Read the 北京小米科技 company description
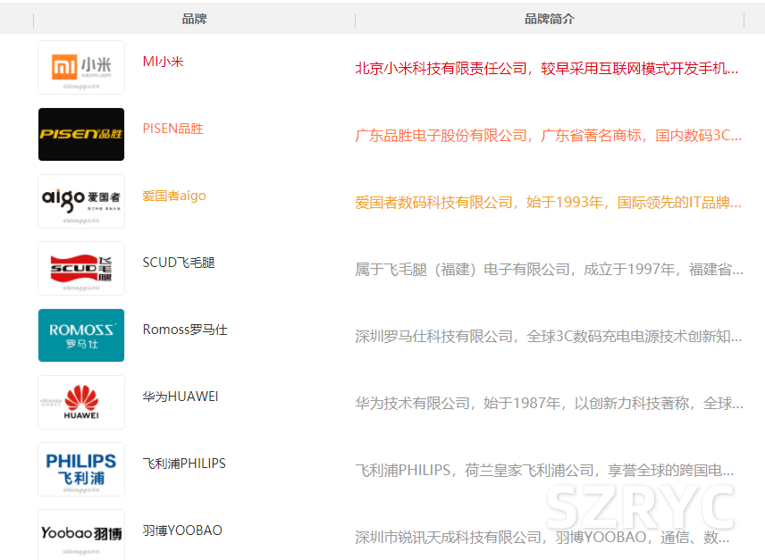 [547, 68]
